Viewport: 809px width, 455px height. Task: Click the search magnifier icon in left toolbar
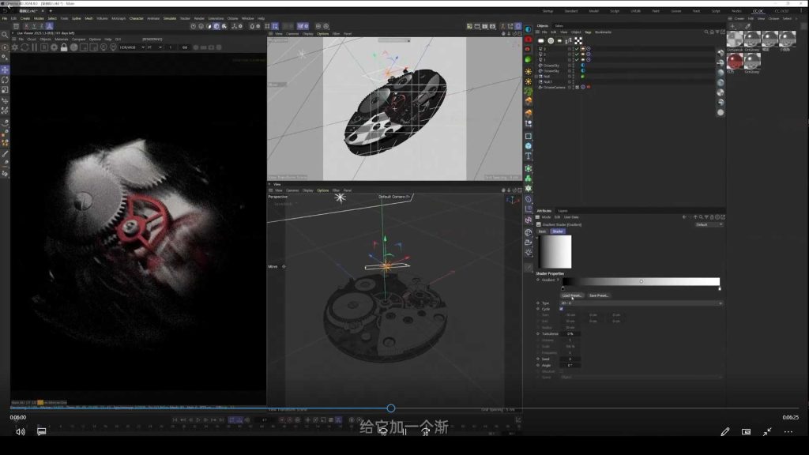click(5, 35)
